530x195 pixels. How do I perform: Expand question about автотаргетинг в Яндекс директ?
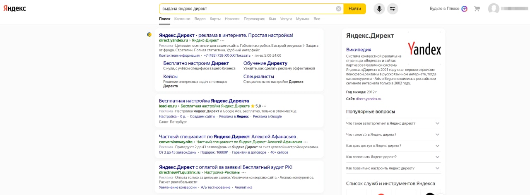coord(393,123)
